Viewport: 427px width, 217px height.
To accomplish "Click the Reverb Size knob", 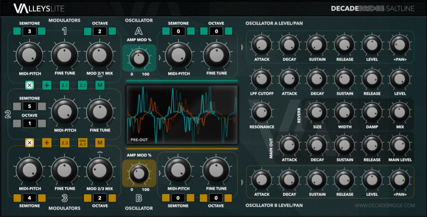I will coord(316,111).
